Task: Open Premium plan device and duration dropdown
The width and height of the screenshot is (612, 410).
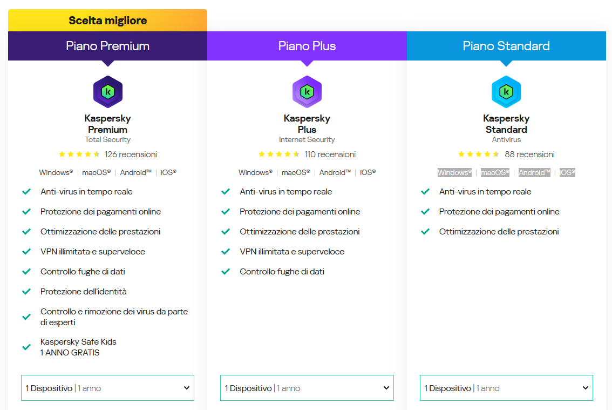Action: click(107, 388)
